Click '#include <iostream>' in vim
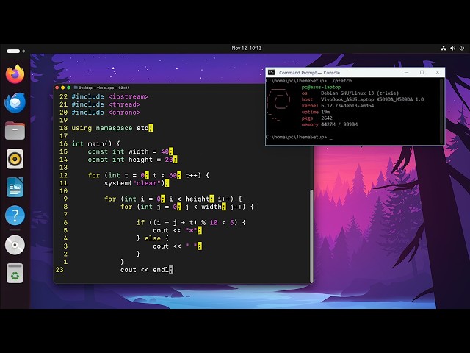Screen dimensions: 470x353 pos(109,96)
